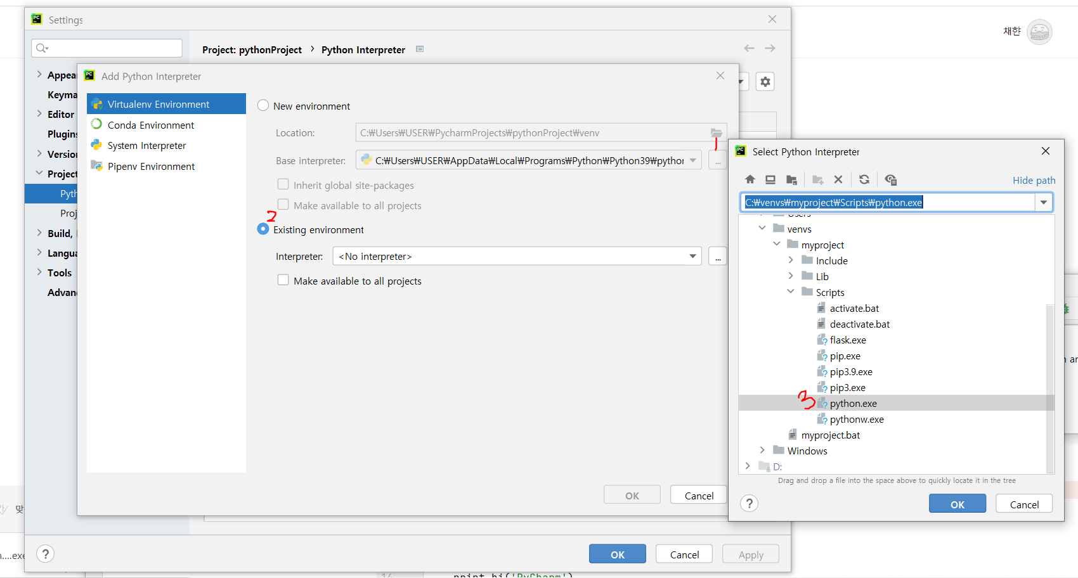Expand the Lib folder
The width and height of the screenshot is (1078, 578).
coord(791,276)
